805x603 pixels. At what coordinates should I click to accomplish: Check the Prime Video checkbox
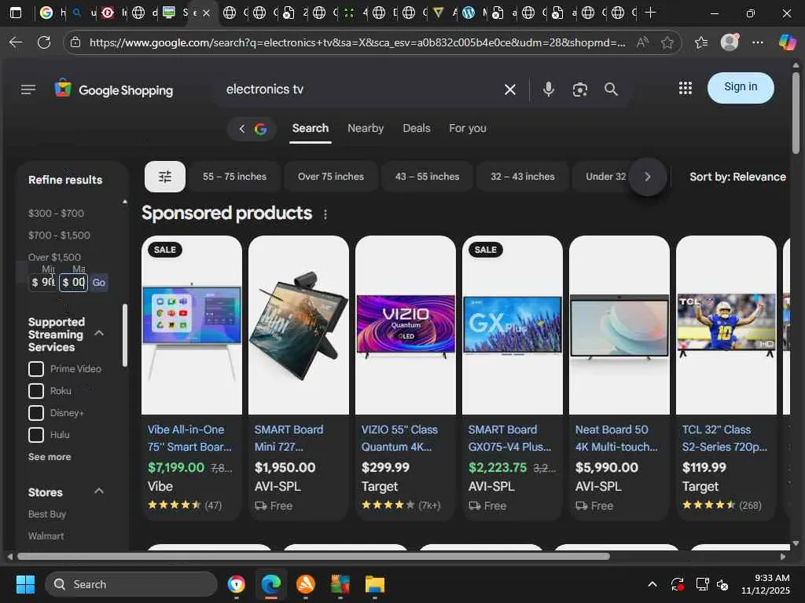click(x=36, y=369)
